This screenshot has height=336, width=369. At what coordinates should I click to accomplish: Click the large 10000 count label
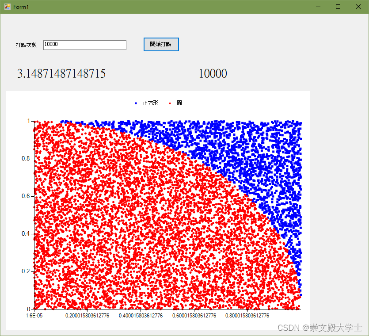pos(213,73)
